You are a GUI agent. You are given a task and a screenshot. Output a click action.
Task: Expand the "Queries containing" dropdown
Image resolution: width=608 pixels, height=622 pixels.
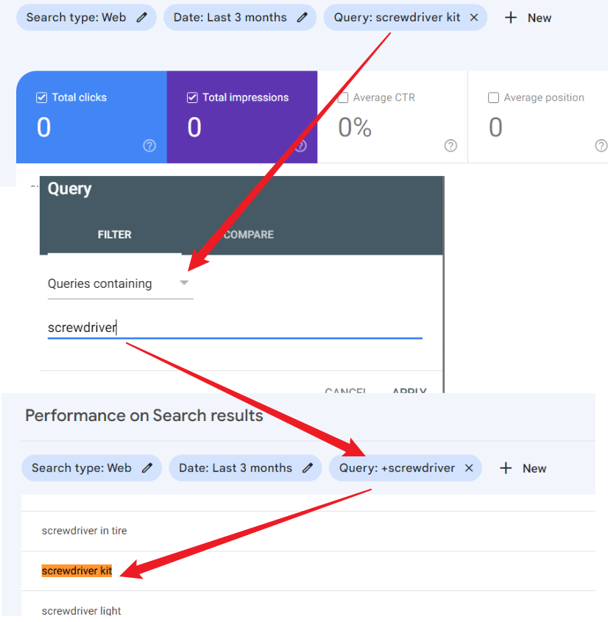(120, 283)
